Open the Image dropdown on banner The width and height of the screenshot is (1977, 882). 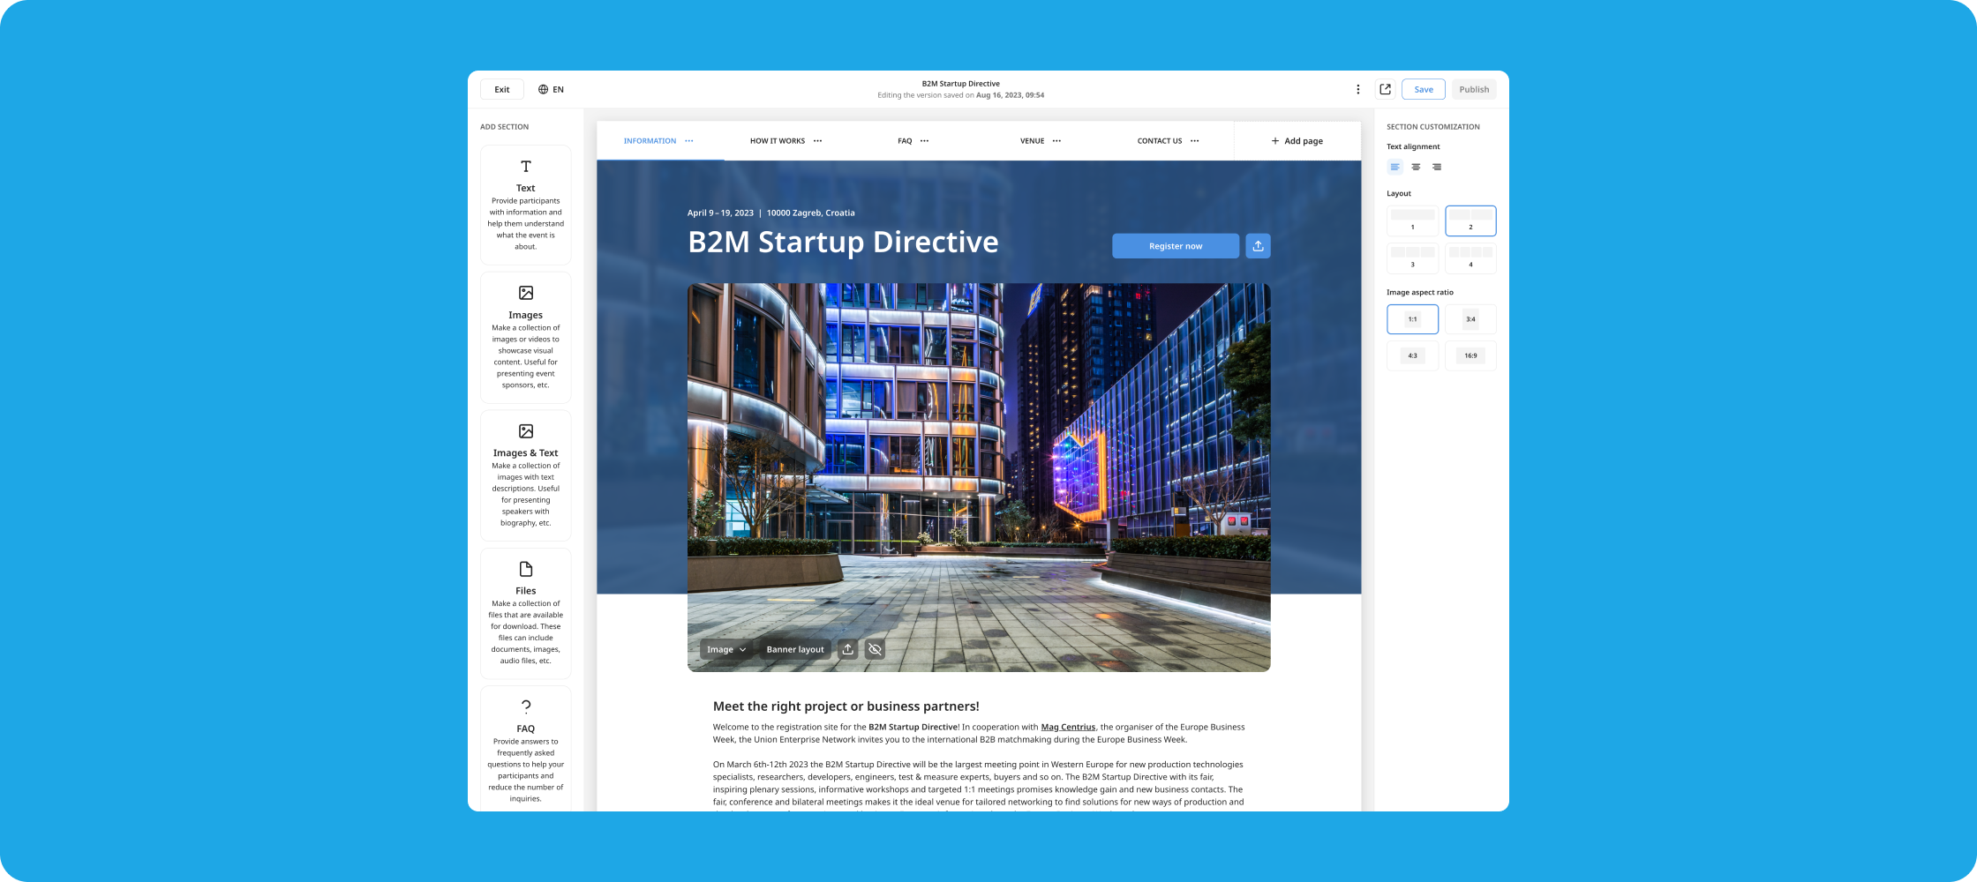point(725,649)
